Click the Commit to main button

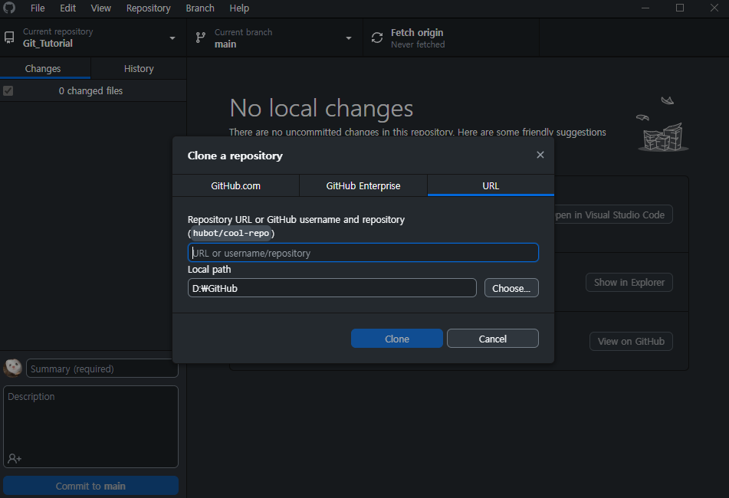(90, 486)
